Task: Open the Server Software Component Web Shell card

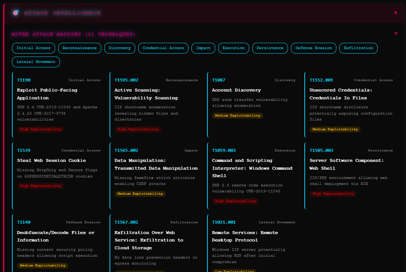Action: 346,164
